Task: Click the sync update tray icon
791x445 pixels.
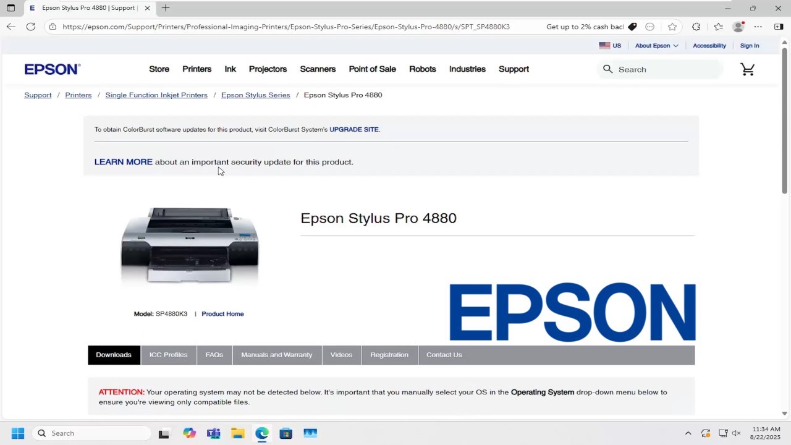Action: (x=706, y=433)
